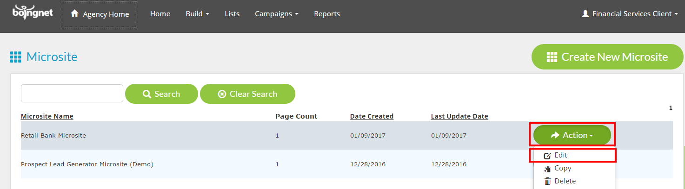Sort by the Date Created column header

pos(372,116)
